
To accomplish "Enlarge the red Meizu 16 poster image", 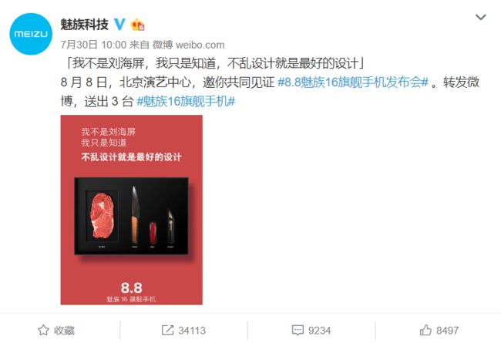I will [x=131, y=210].
